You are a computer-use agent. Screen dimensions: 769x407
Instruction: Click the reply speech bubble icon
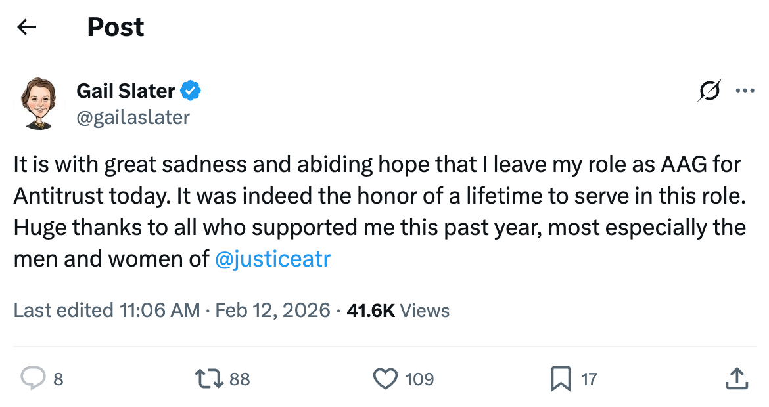click(x=32, y=379)
